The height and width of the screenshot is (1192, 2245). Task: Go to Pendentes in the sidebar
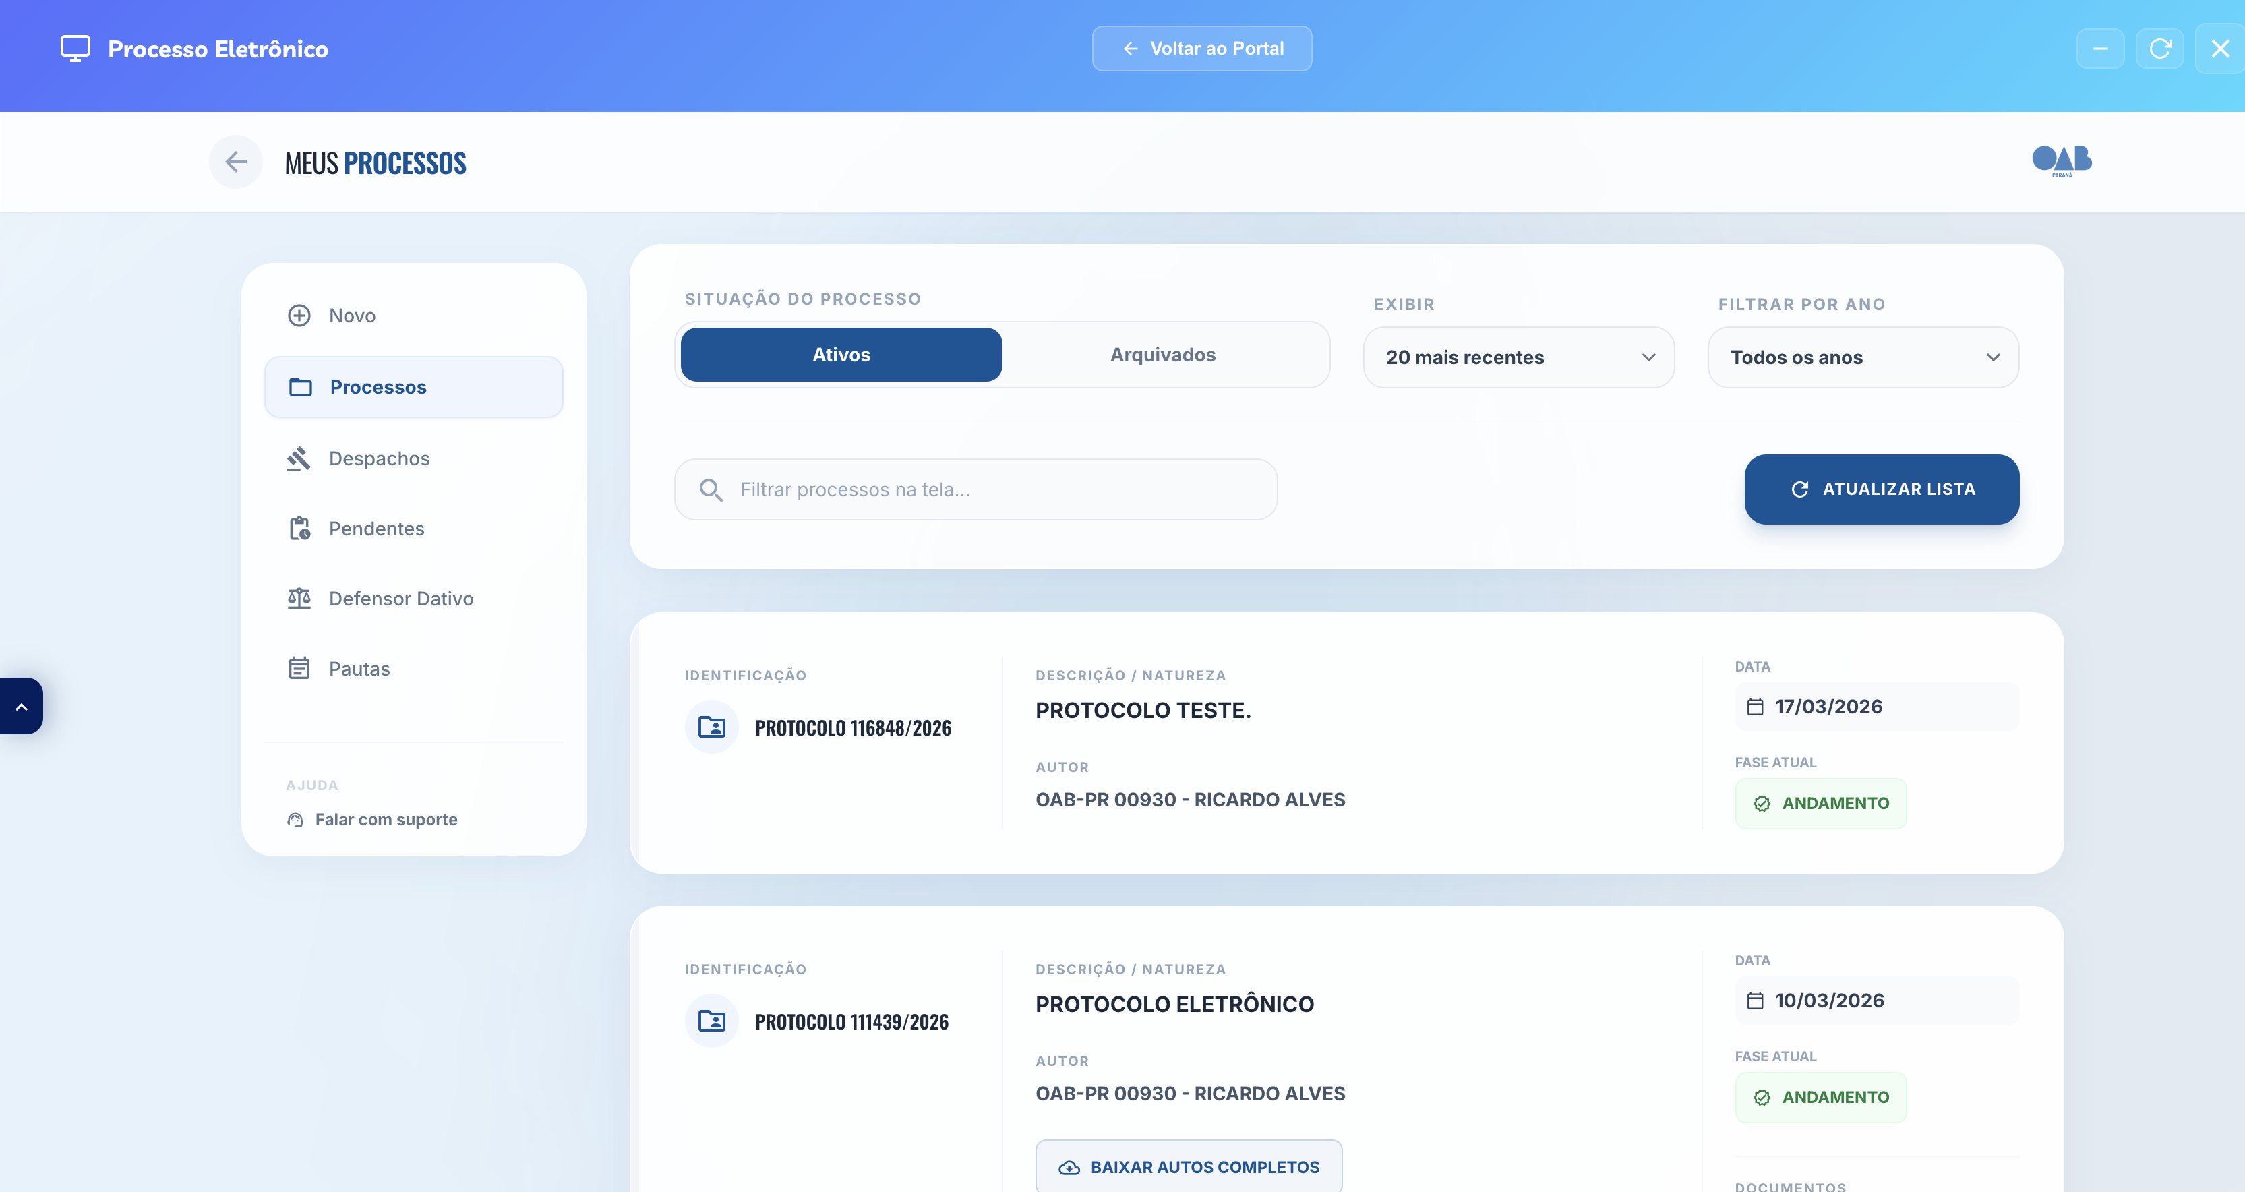click(376, 529)
